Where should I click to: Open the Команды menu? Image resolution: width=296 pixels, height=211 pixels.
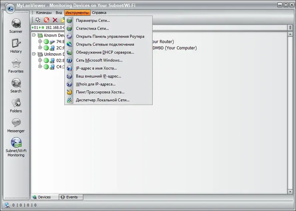click(44, 13)
